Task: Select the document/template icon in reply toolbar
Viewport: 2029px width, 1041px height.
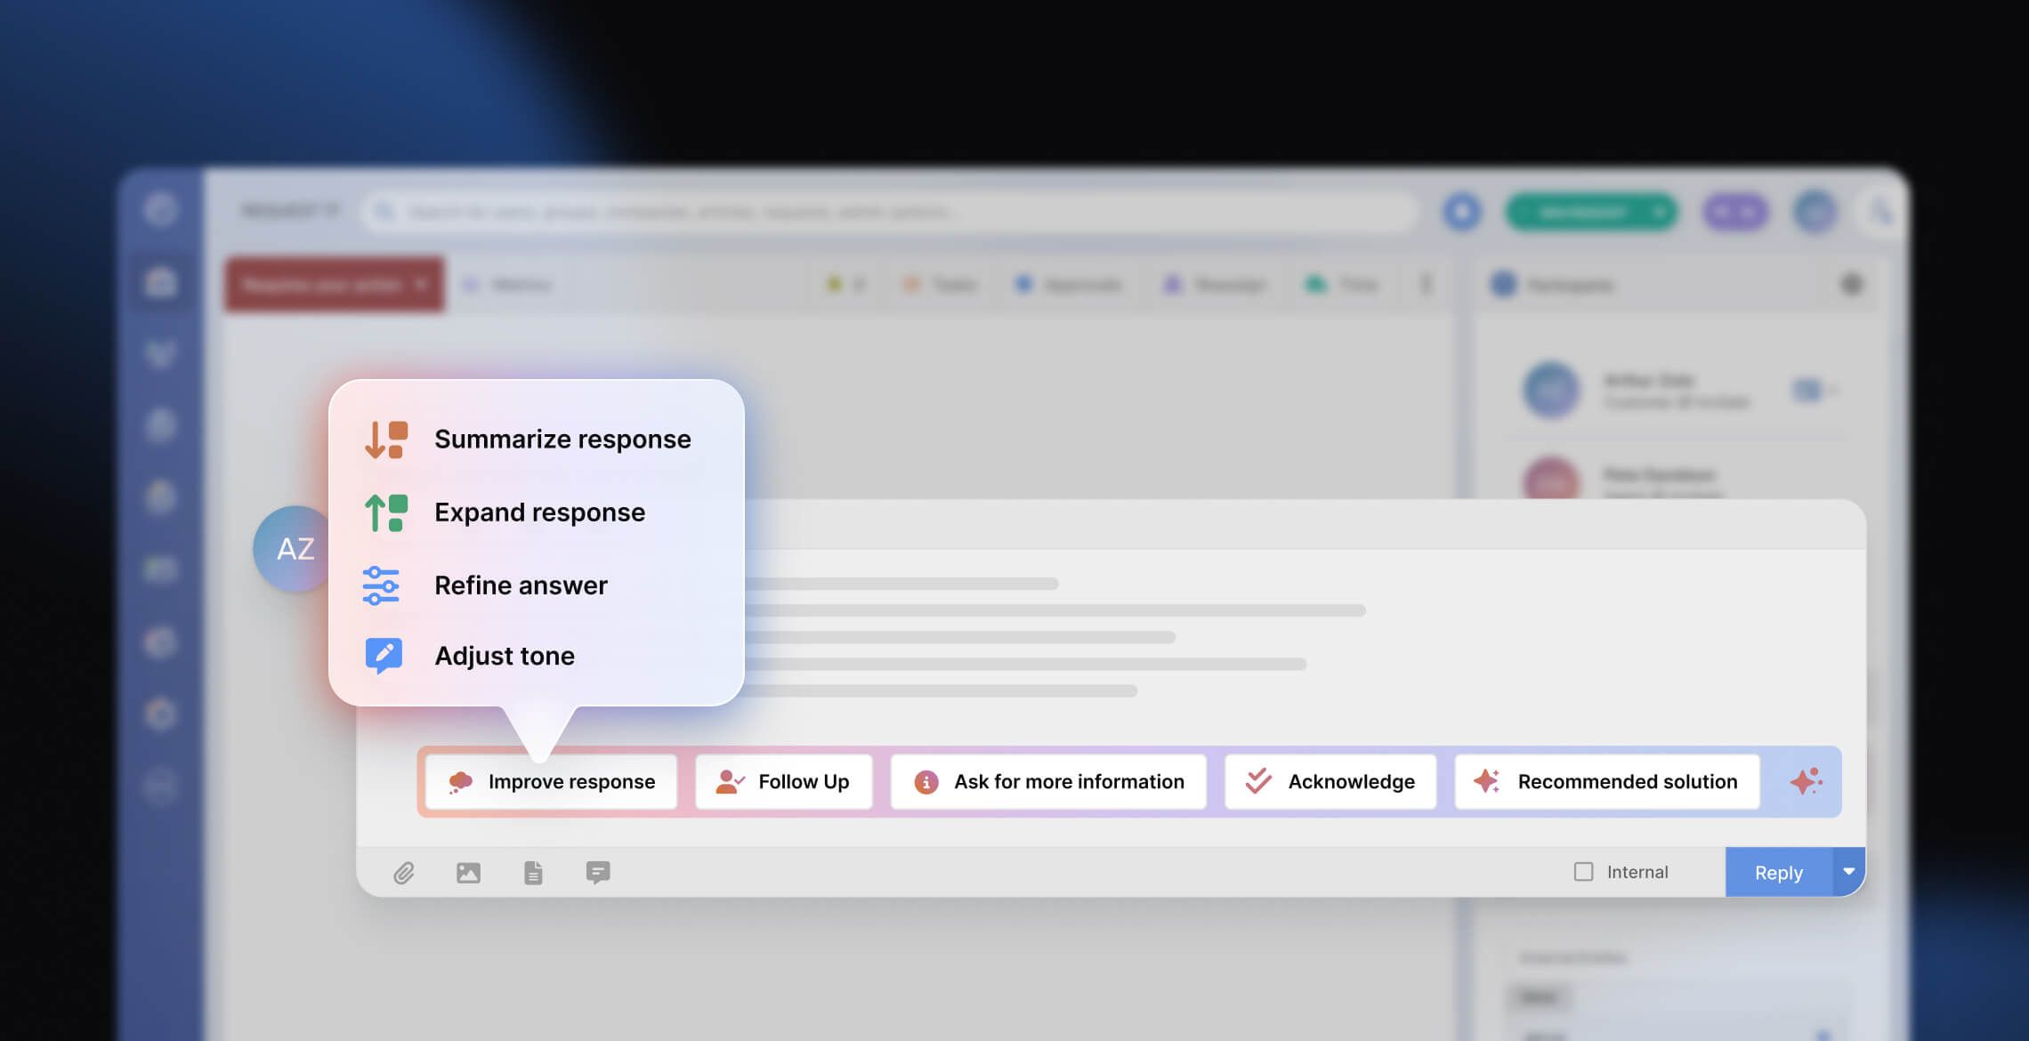Action: click(x=533, y=873)
